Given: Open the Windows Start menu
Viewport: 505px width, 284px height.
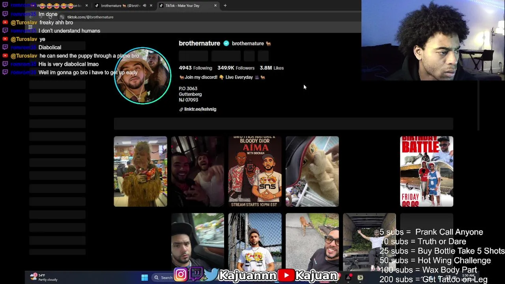Looking at the screenshot, I should click(144, 278).
